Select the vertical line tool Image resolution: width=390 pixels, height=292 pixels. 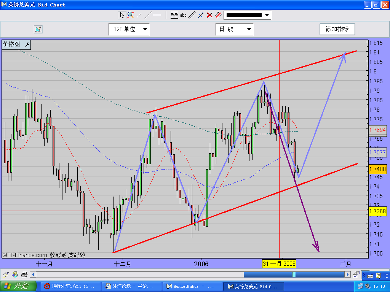[166, 15]
